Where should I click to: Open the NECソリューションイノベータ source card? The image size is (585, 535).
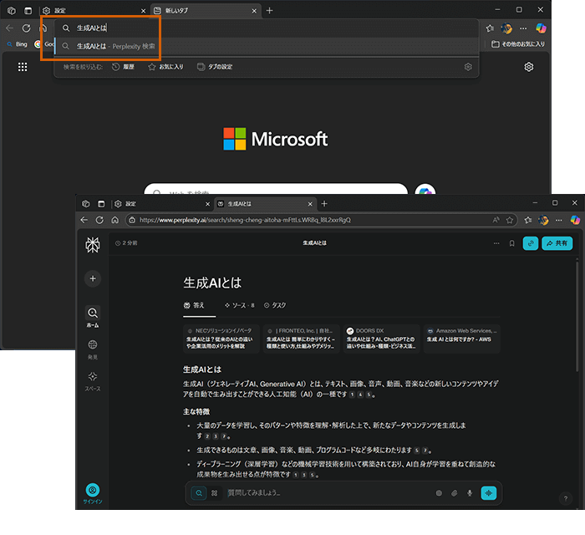coord(221,339)
